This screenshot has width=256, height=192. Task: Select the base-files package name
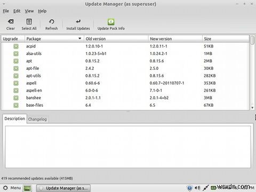(x=35, y=105)
